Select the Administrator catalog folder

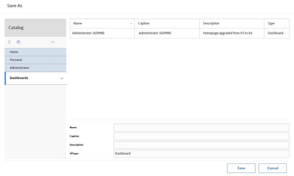[35, 68]
